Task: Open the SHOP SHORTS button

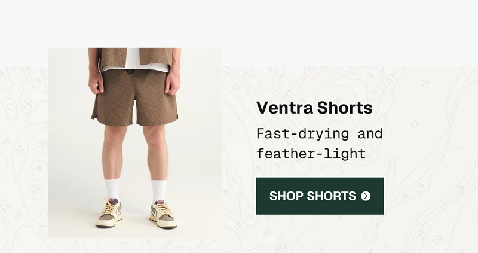Action: 320,196
